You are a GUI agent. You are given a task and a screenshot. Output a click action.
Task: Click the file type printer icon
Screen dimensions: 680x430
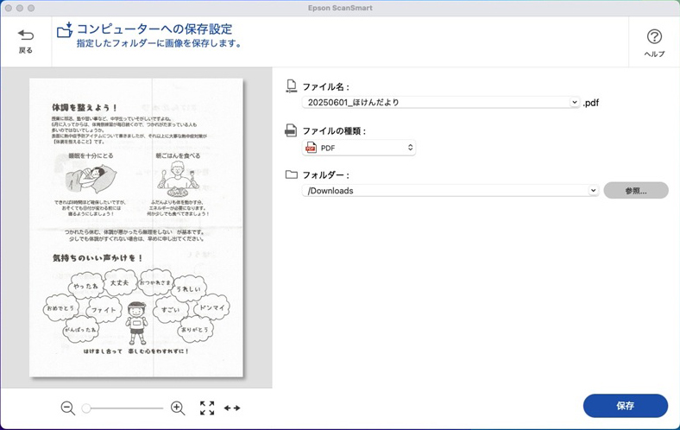click(291, 130)
